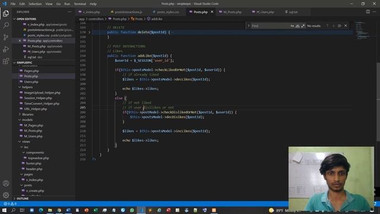Toggle Match Whole Word in Find widget
The image size is (380, 214).
(x=297, y=26)
